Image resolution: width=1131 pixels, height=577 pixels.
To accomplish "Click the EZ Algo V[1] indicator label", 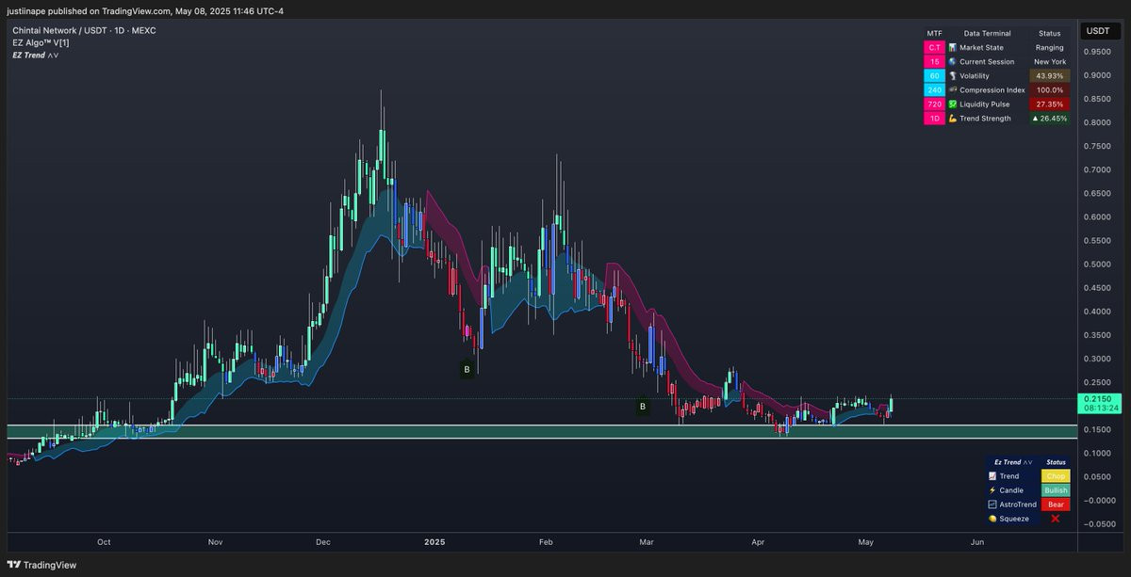I will coord(41,43).
